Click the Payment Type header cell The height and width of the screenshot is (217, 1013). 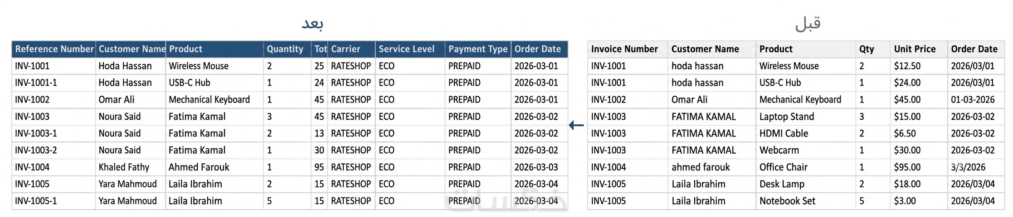click(x=478, y=49)
